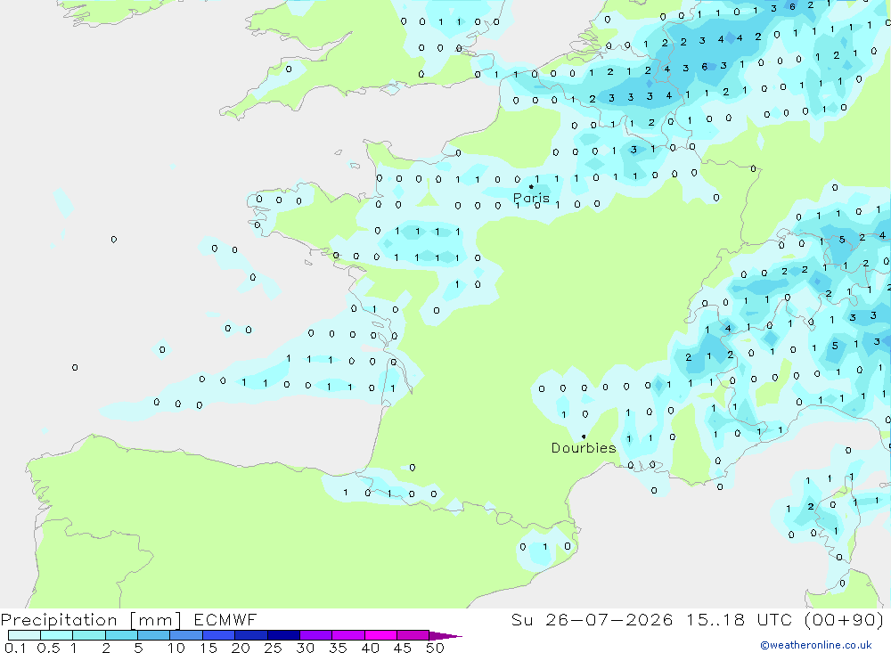This screenshot has width=891, height=653.
Task: Select the 0.1–0.5 mm legend swatch
Action: click(x=24, y=635)
